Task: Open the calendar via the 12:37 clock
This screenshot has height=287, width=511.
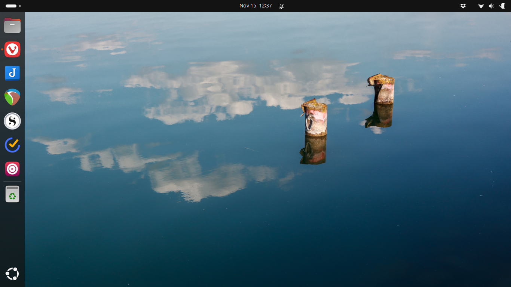Action: tap(265, 6)
